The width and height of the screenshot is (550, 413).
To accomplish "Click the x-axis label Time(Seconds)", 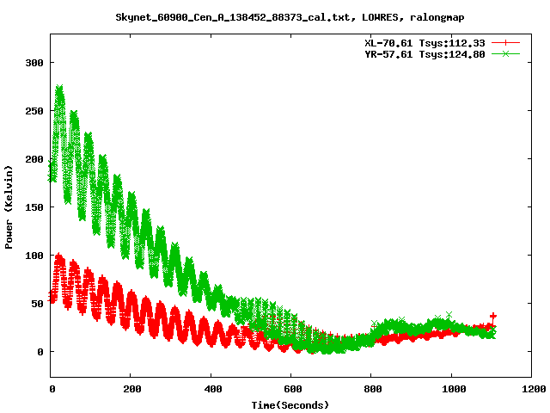I will click(290, 405).
